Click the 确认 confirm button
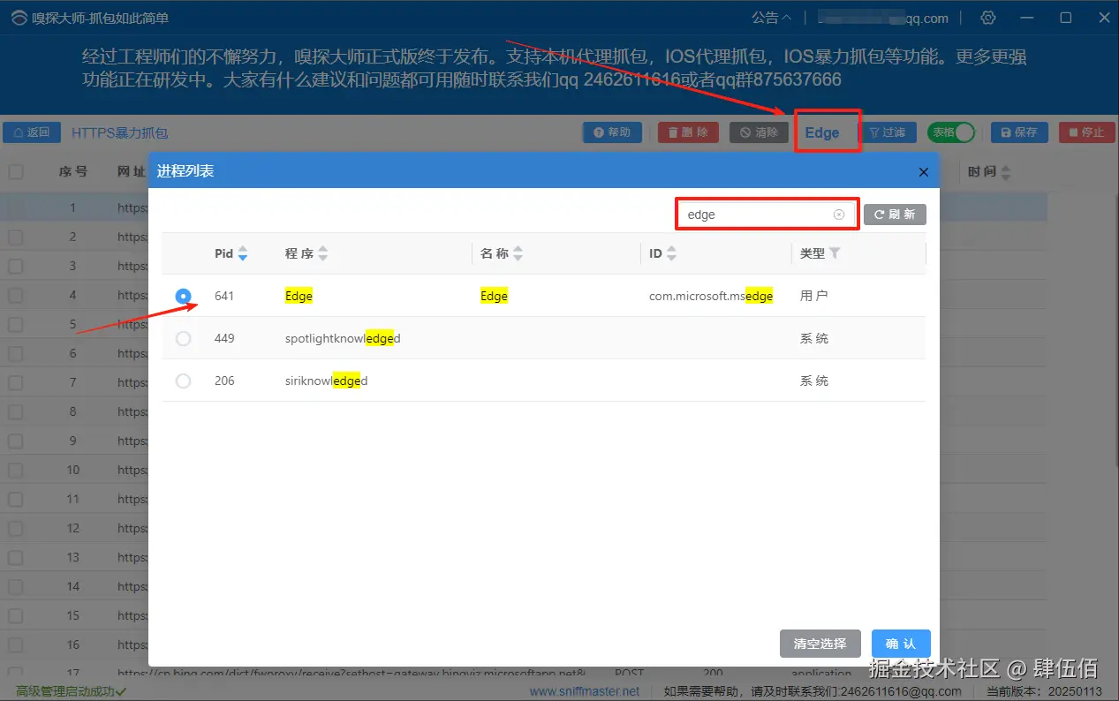The width and height of the screenshot is (1119, 701). pos(901,644)
